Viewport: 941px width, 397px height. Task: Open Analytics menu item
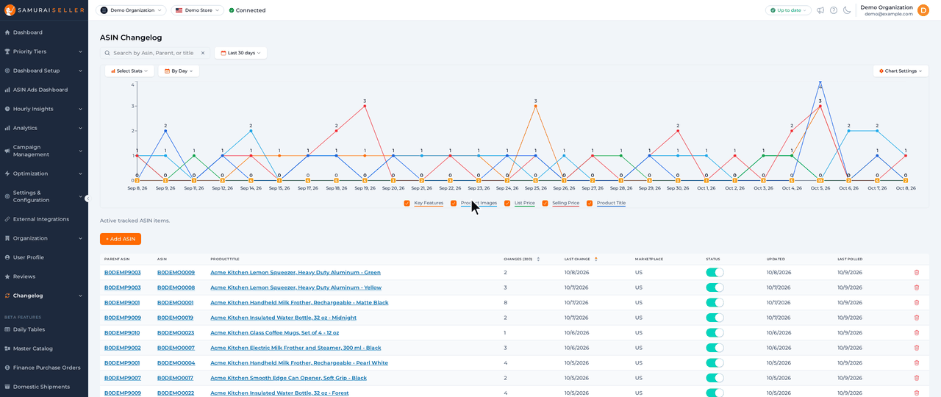[x=44, y=128]
